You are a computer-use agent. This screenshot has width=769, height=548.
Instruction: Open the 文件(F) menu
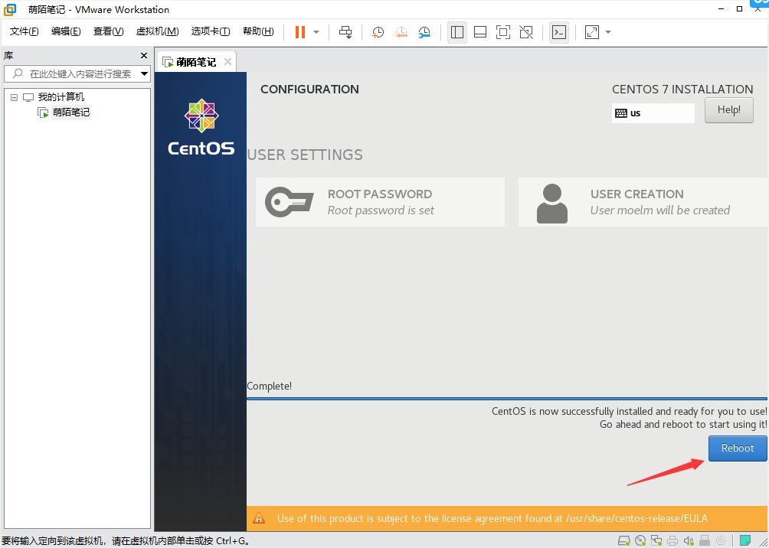[24, 31]
